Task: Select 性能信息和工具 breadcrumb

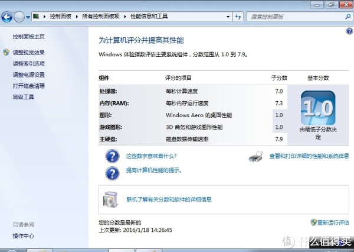Action: tap(149, 17)
